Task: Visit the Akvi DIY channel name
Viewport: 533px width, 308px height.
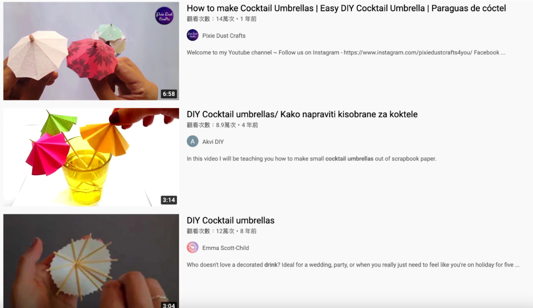Action: pyautogui.click(x=213, y=141)
